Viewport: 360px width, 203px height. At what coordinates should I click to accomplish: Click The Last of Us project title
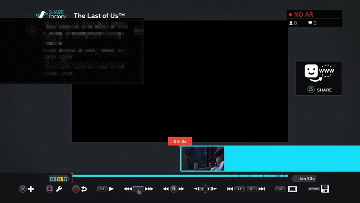point(99,16)
